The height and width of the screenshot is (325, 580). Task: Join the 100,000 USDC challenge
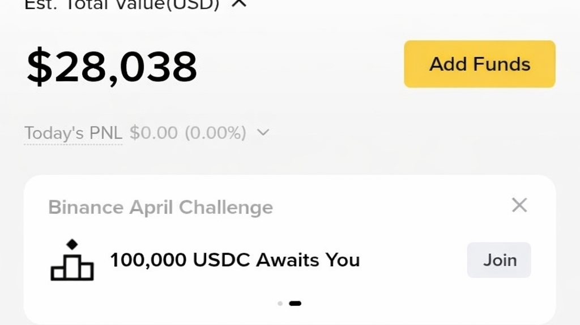(x=499, y=260)
